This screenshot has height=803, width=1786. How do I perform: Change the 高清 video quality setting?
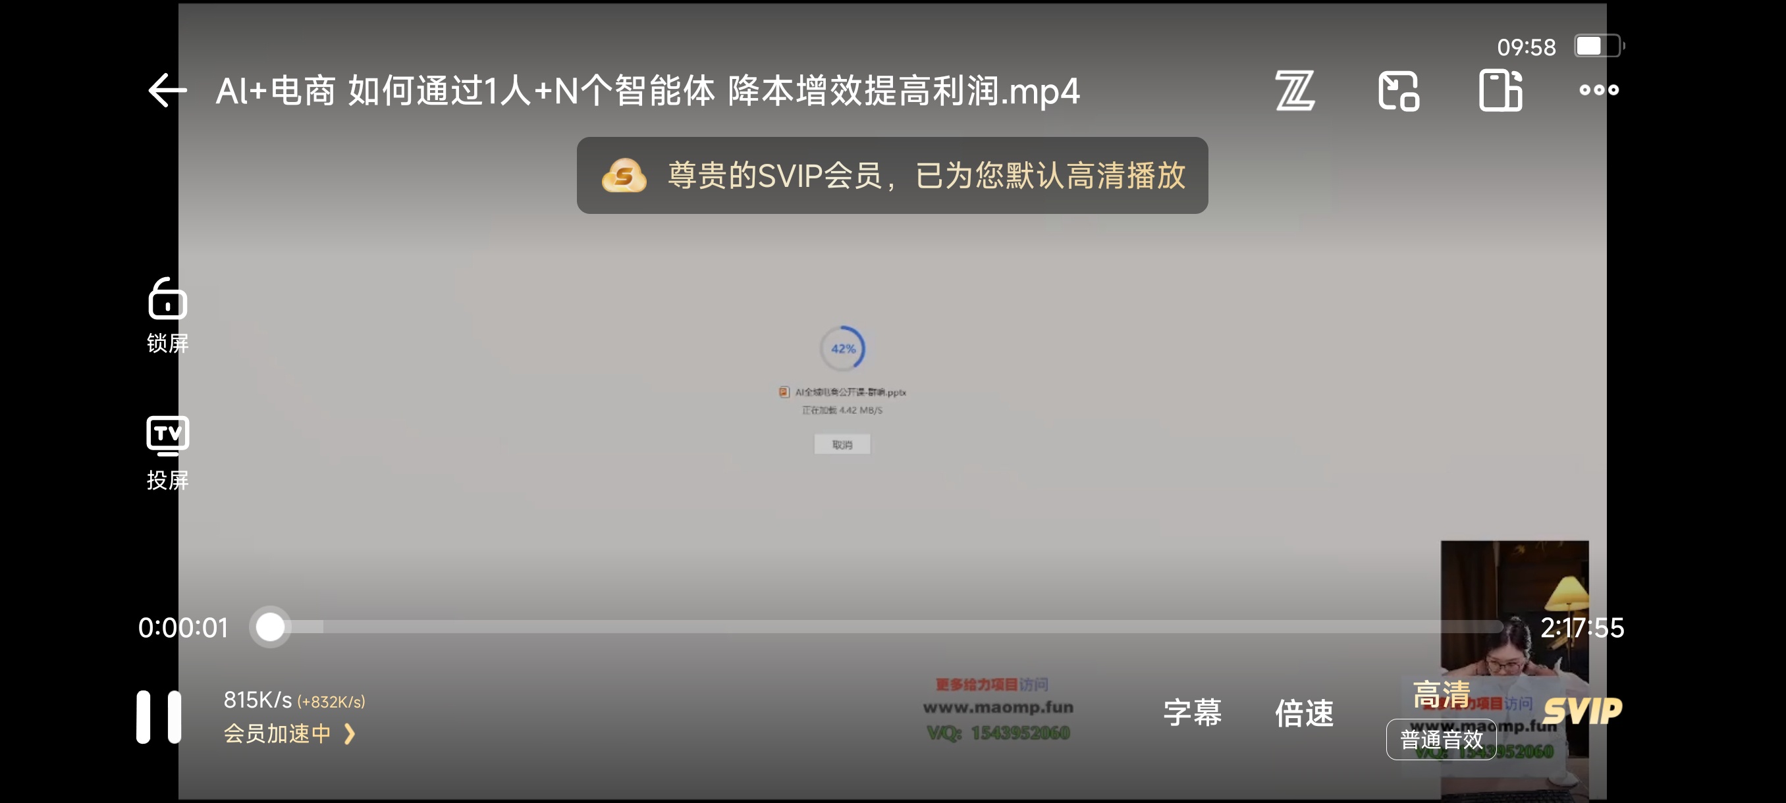(1442, 694)
